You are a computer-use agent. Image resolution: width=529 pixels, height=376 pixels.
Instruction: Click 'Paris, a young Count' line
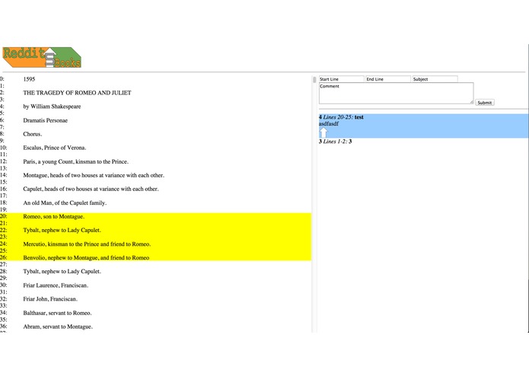(x=76, y=161)
